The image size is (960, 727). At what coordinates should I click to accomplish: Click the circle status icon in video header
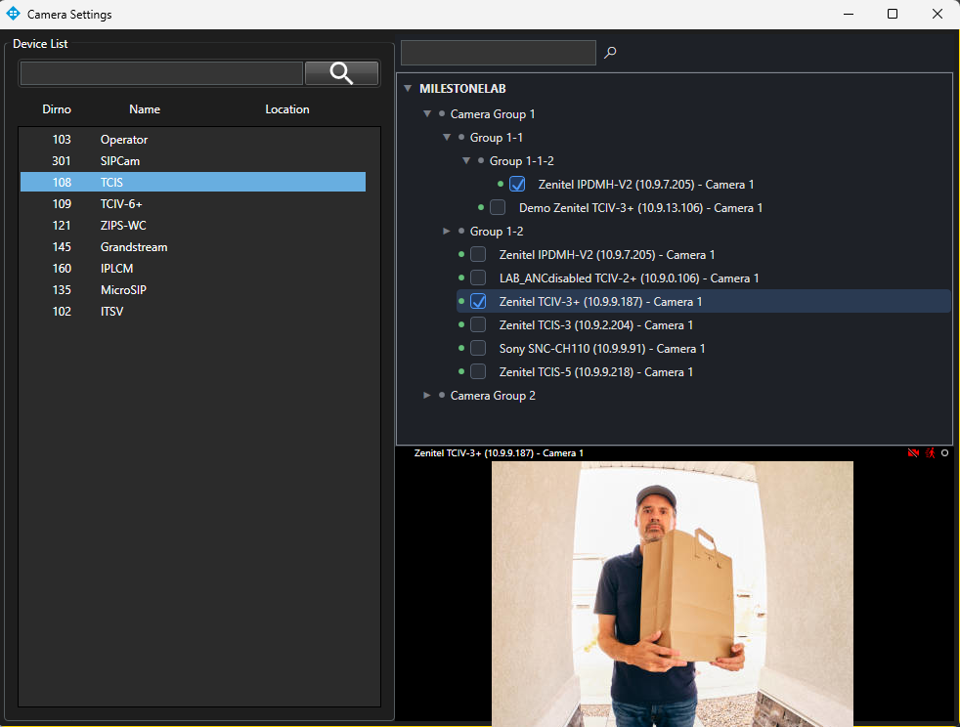point(944,453)
